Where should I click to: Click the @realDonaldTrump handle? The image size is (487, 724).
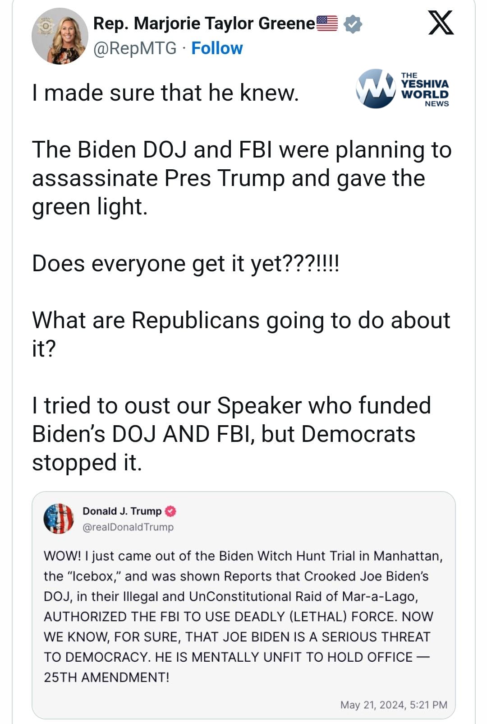pyautogui.click(x=128, y=527)
